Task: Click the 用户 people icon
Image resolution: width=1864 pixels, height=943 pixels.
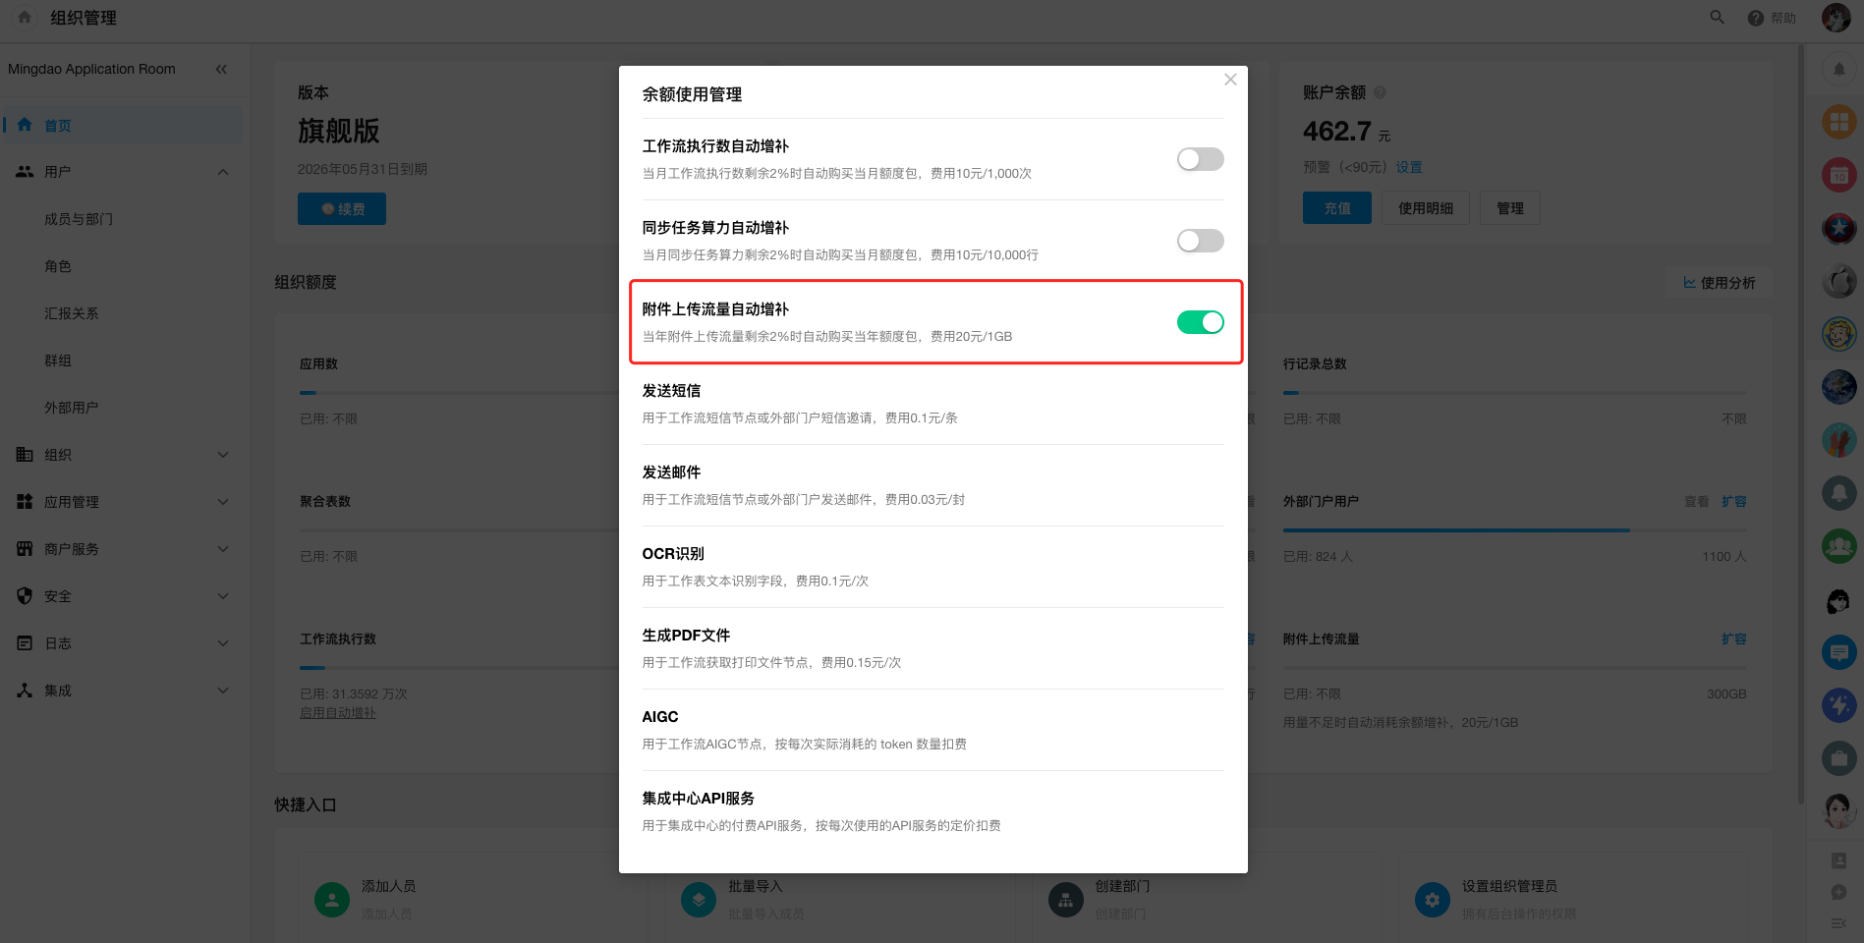Action: tap(25, 172)
